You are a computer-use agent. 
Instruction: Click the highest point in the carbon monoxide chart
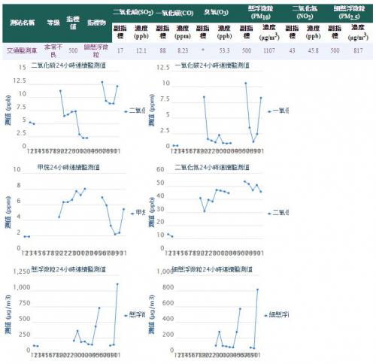pyautogui.click(x=246, y=83)
